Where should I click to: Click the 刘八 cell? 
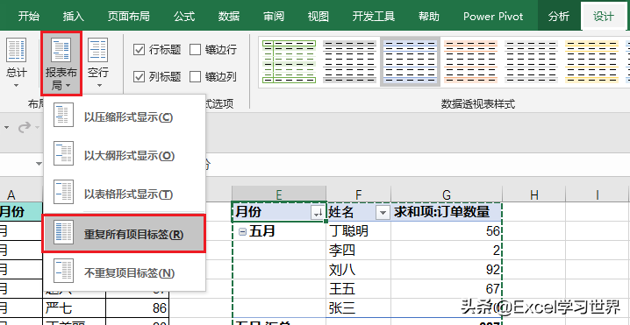click(x=358, y=270)
